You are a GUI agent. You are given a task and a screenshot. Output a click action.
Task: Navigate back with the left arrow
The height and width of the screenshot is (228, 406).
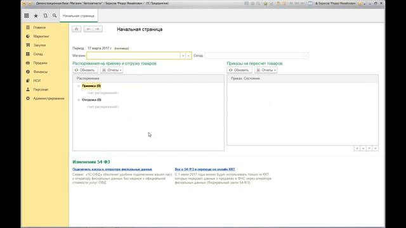coord(88,29)
